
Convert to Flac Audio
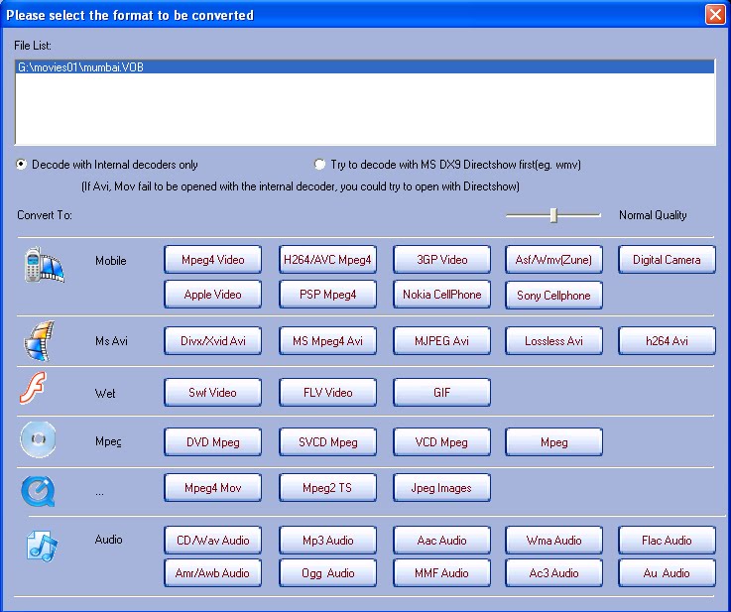667,541
